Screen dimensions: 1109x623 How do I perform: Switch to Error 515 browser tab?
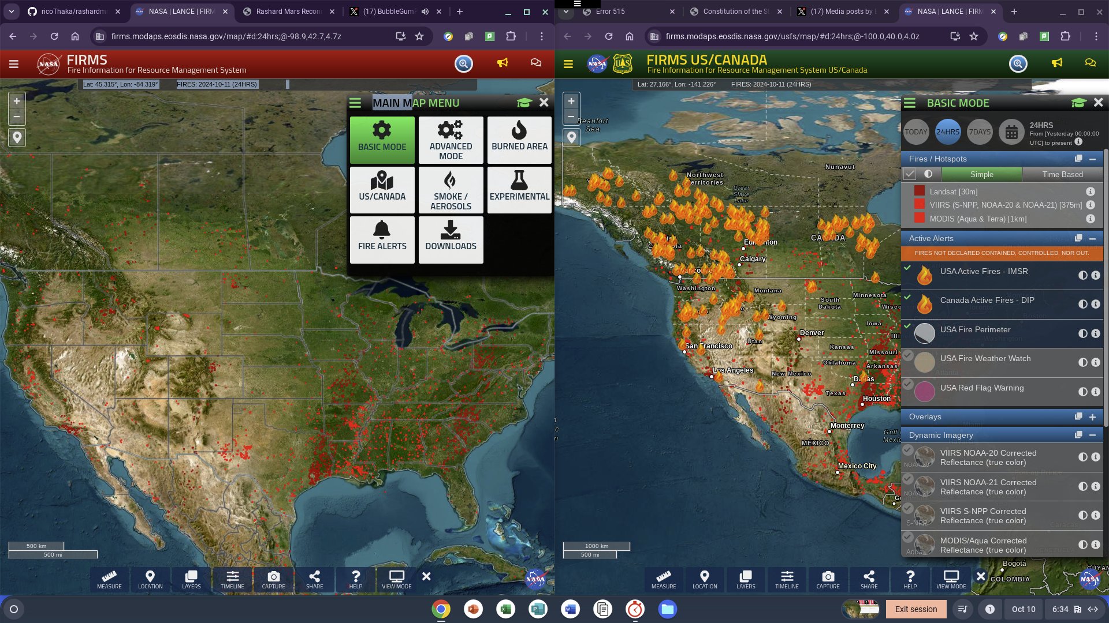[628, 12]
